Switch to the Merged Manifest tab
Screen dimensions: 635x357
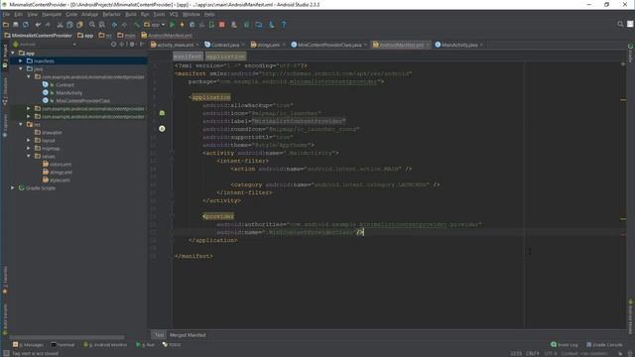coord(188,335)
